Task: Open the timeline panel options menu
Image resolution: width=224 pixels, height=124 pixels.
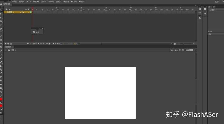Action: pos(195,5)
